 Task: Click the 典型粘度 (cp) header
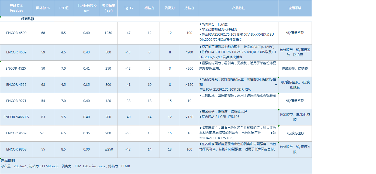(109, 8)
